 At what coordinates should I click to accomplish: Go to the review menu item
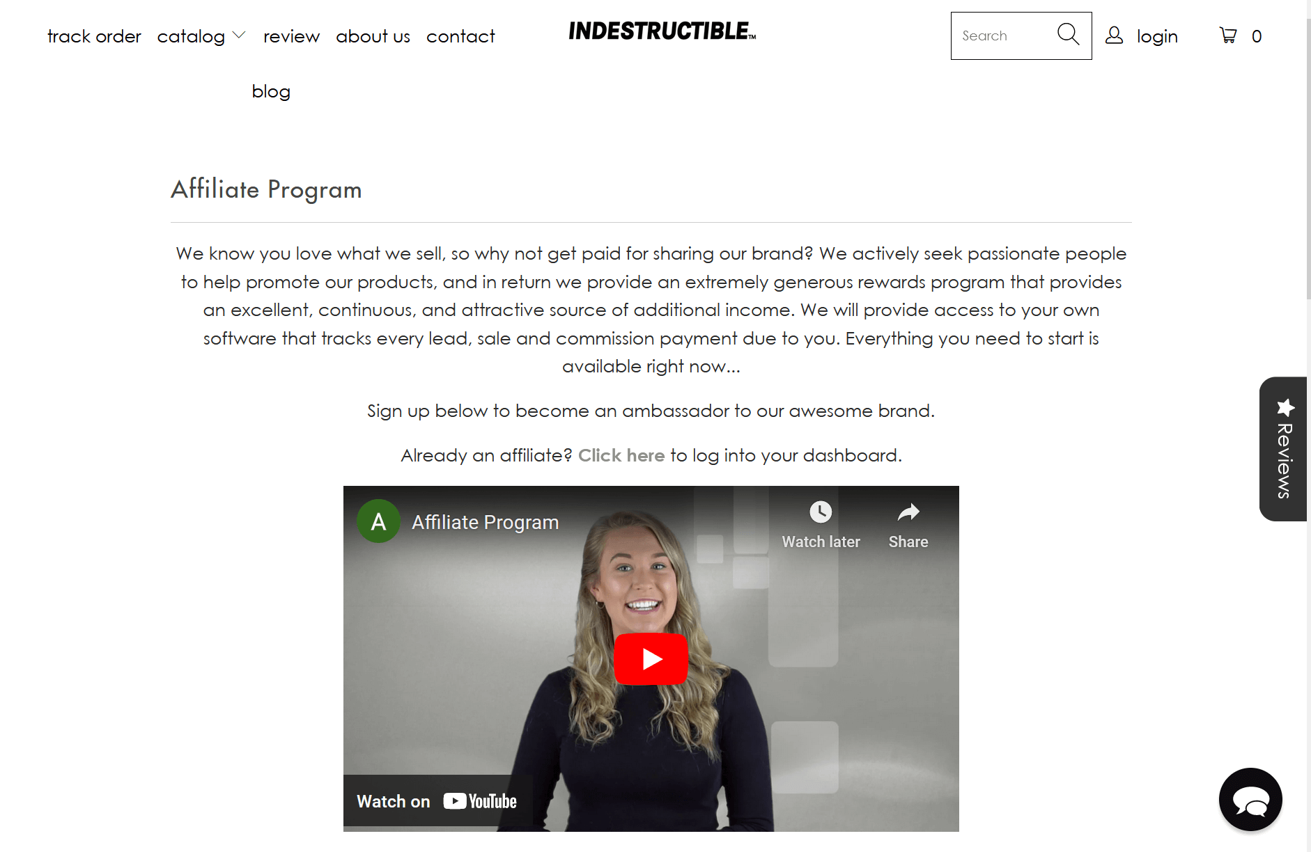tap(291, 36)
